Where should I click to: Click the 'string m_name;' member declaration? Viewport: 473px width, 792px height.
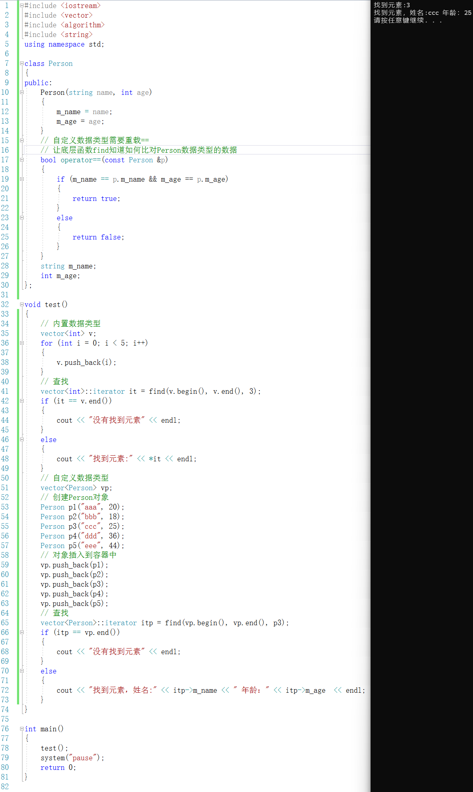coord(68,266)
